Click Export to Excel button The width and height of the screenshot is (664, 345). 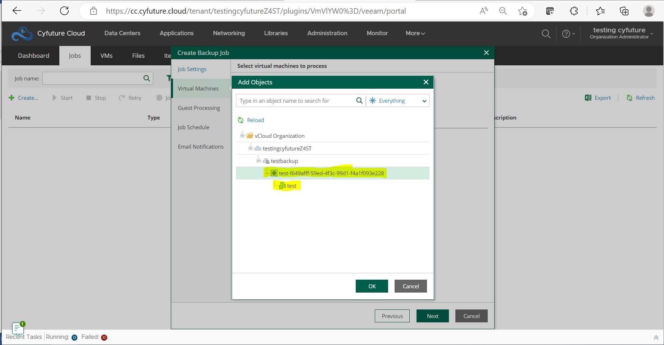598,98
